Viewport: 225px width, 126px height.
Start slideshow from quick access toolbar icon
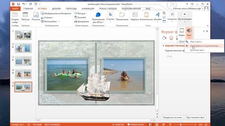(36, 4)
